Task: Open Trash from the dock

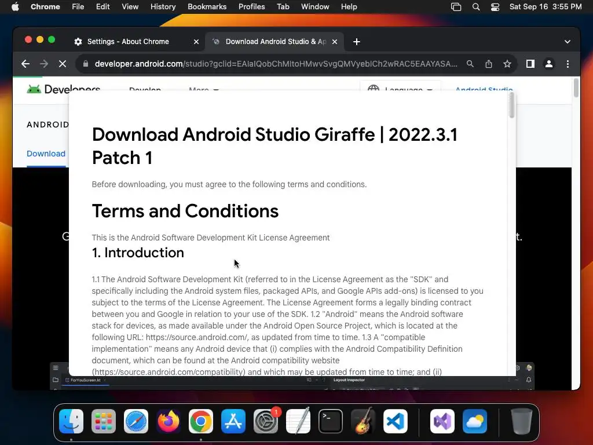Action: 522,421
